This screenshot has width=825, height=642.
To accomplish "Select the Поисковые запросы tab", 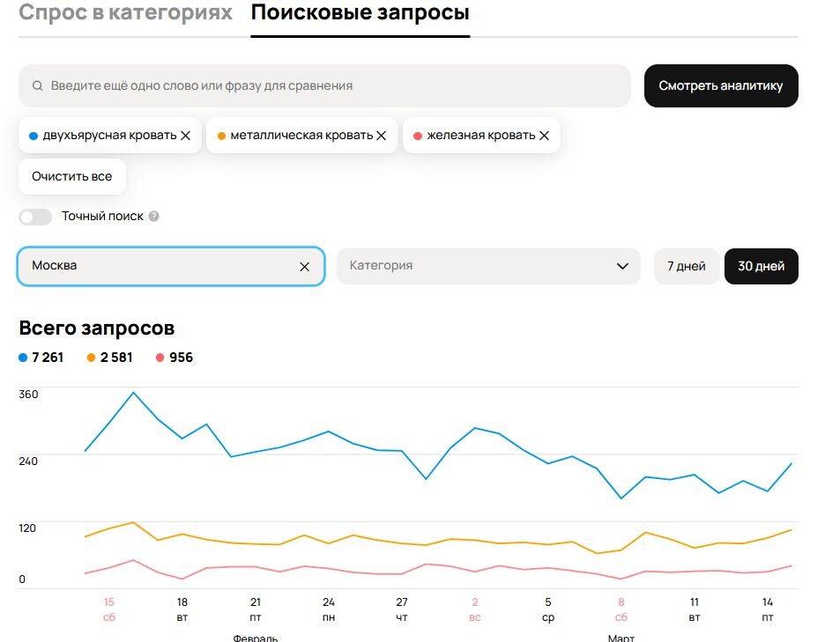I will pos(360,12).
